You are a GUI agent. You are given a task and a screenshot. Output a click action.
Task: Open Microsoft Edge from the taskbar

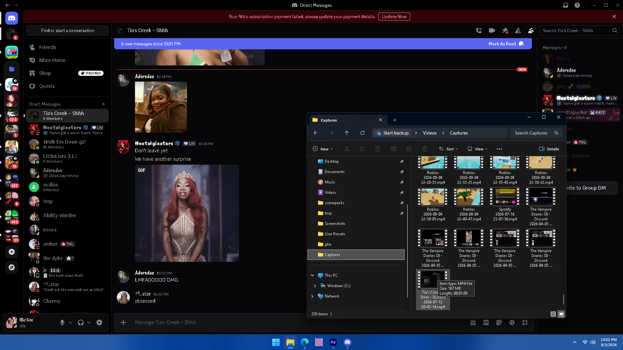(305, 342)
